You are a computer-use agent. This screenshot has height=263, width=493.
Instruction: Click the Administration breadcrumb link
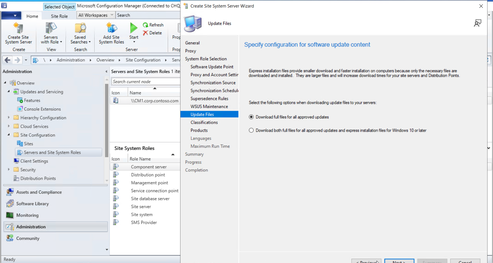pyautogui.click(x=71, y=60)
